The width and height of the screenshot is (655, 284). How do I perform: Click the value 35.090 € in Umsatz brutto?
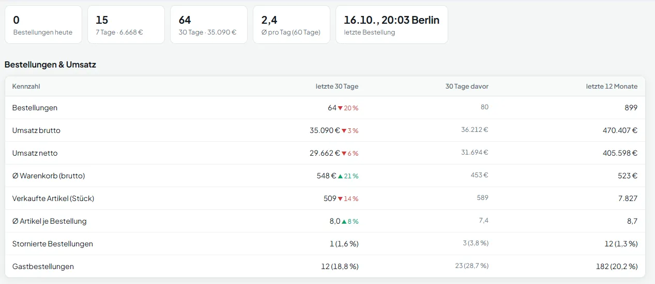tap(325, 130)
